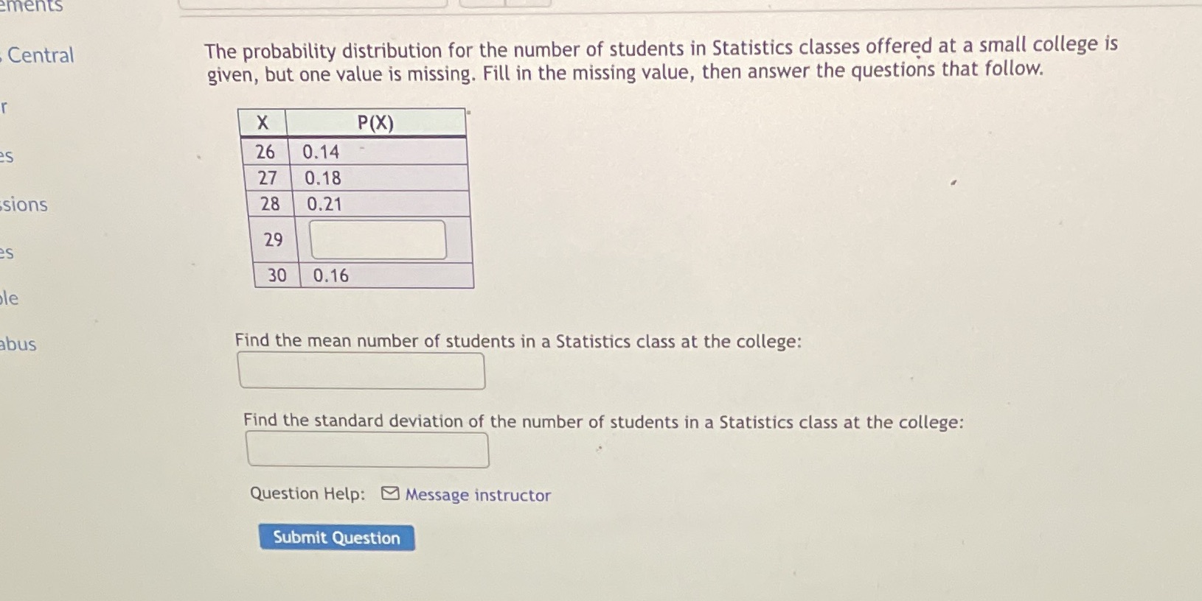This screenshot has height=601, width=1202.
Task: Select the sidebar item labeled 'le'
Action: (7, 298)
